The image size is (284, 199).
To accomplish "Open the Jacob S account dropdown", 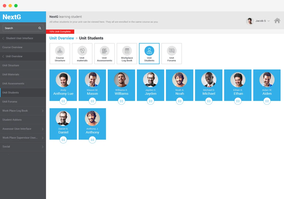I will (261, 21).
